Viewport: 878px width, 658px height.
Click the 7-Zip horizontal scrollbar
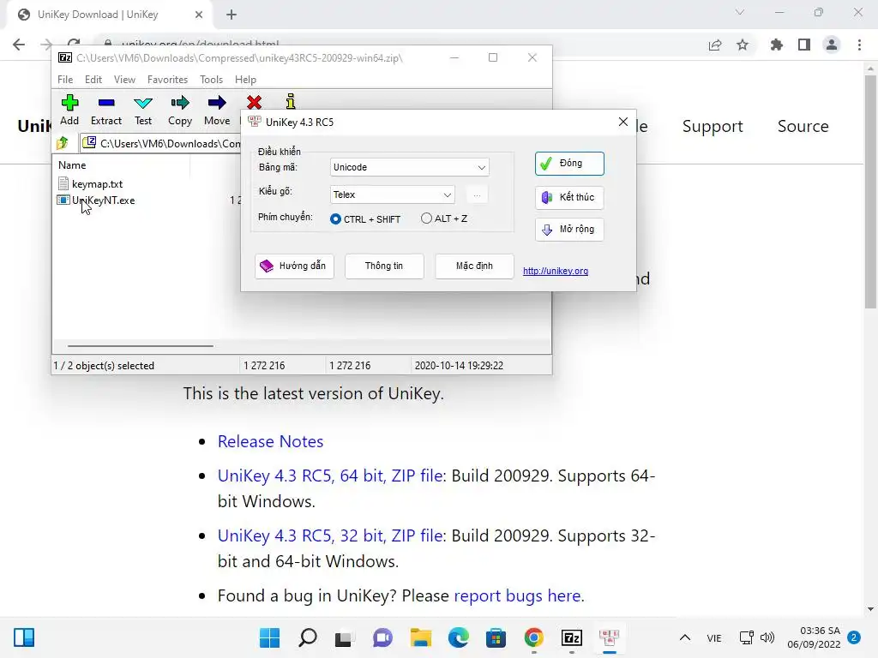(x=140, y=346)
